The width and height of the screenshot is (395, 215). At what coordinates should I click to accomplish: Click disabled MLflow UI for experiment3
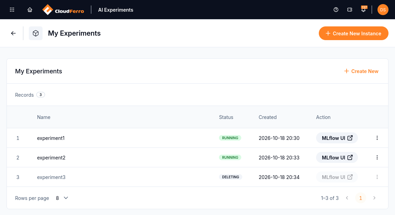click(337, 177)
